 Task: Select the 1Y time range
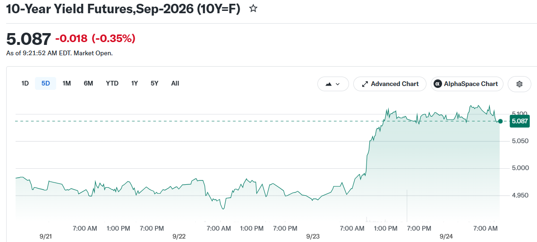pos(135,83)
